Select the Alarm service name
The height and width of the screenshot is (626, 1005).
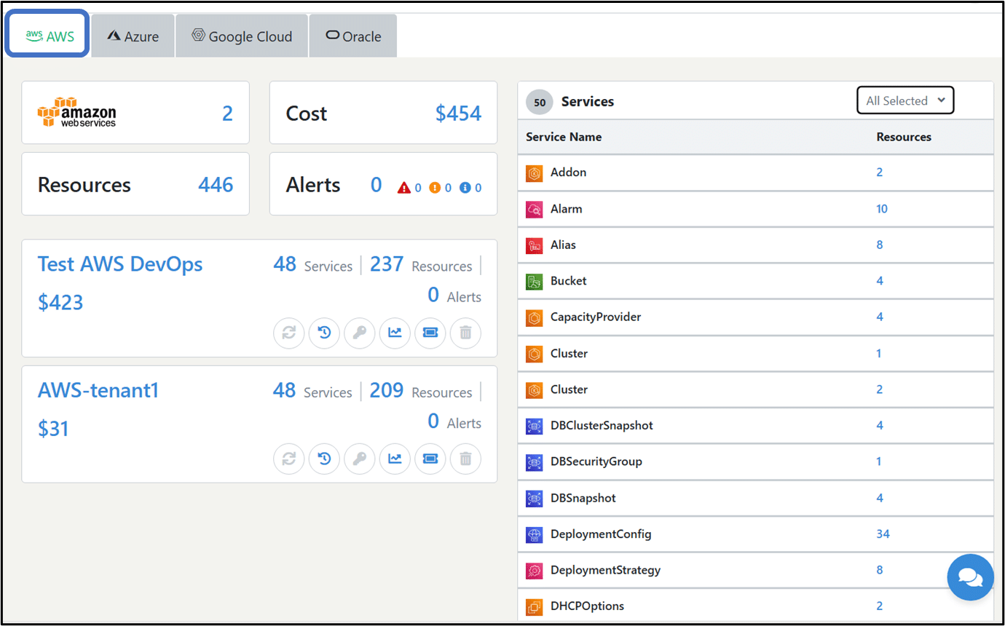567,209
